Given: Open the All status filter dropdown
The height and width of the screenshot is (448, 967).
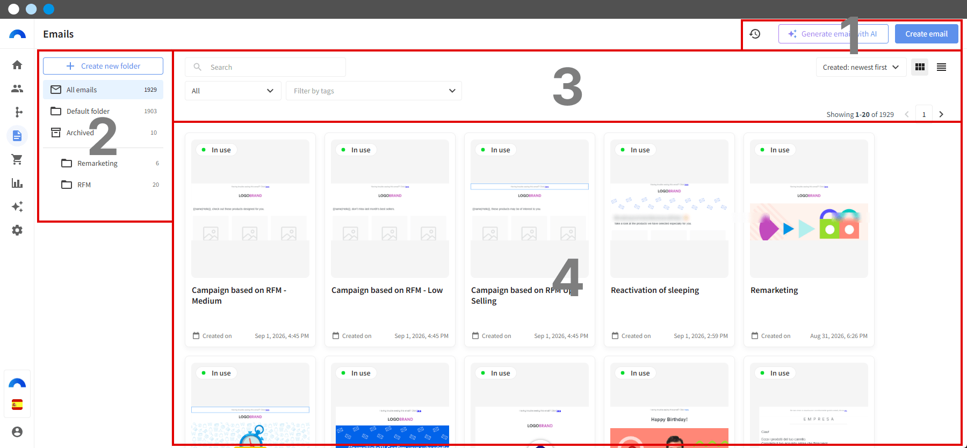Looking at the screenshot, I should 233,91.
